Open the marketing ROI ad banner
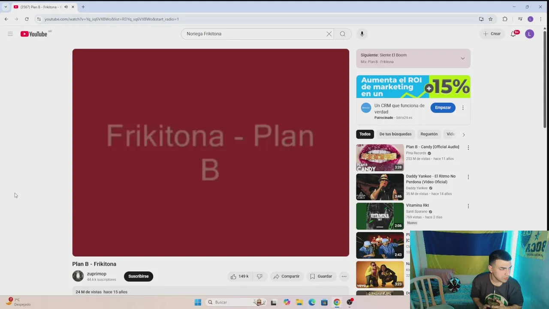Viewport: 549px width, 309px height. [x=413, y=87]
